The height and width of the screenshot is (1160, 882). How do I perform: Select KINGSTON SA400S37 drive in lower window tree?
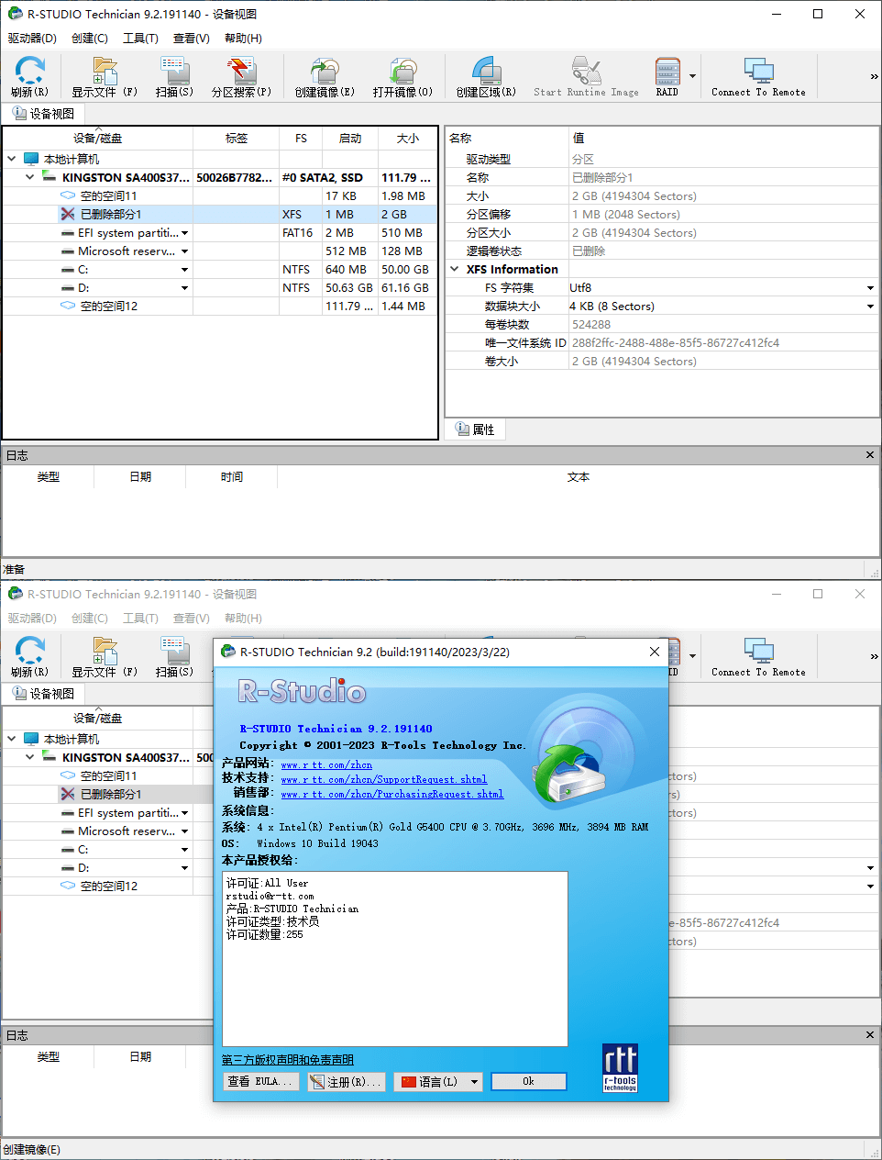pyautogui.click(x=126, y=757)
